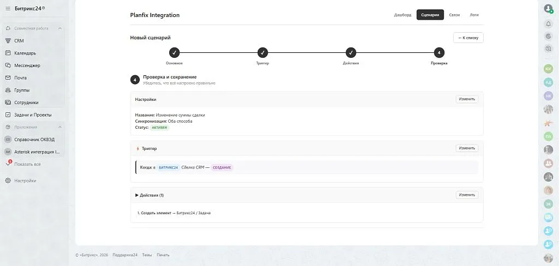Switch to the Сценарии tab
Screen dimensions: 559x266
click(430, 15)
